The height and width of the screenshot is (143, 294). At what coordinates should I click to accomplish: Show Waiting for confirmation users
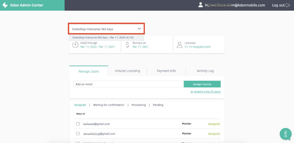tap(109, 105)
